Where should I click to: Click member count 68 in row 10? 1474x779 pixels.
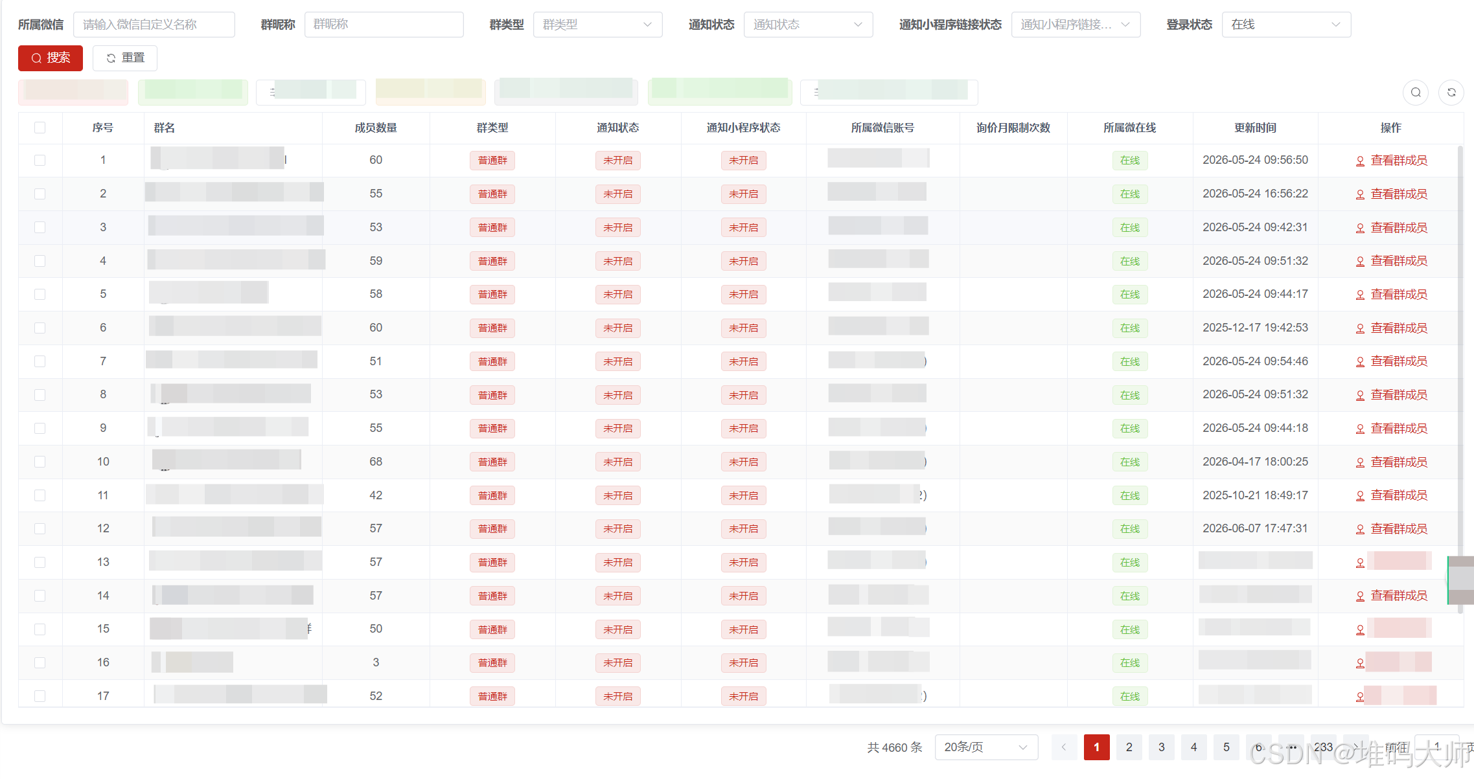[376, 462]
